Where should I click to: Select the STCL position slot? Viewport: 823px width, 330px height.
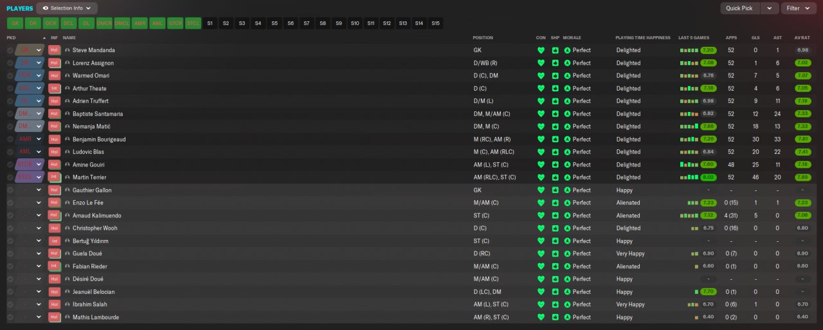(x=194, y=23)
